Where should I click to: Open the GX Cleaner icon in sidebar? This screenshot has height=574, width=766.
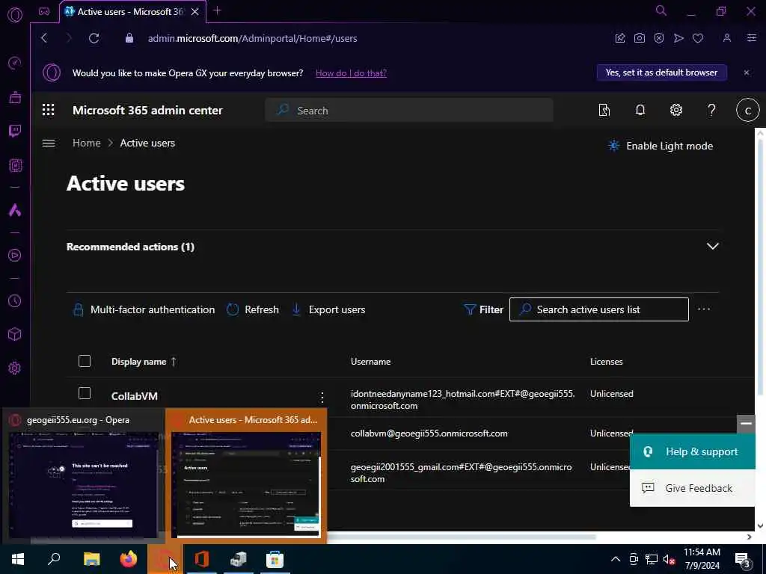tap(15, 97)
